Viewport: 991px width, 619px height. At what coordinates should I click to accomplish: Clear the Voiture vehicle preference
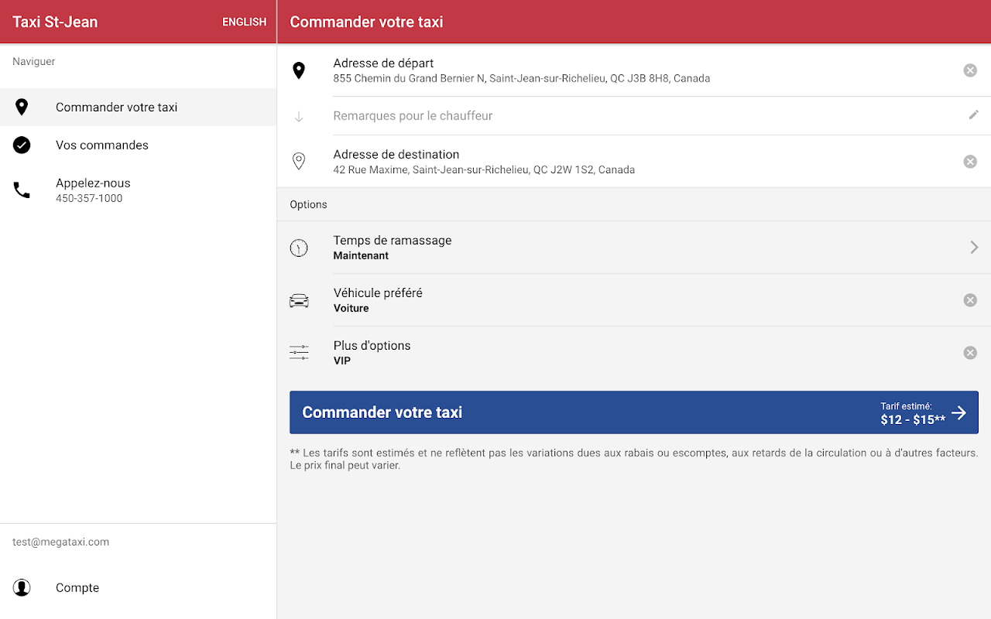(x=970, y=300)
